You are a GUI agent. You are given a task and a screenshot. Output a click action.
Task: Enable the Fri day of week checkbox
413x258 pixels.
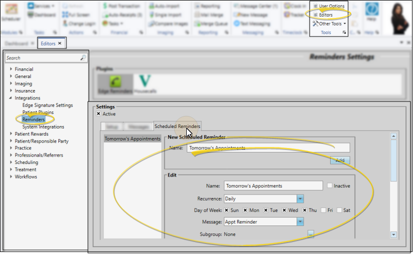324,210
